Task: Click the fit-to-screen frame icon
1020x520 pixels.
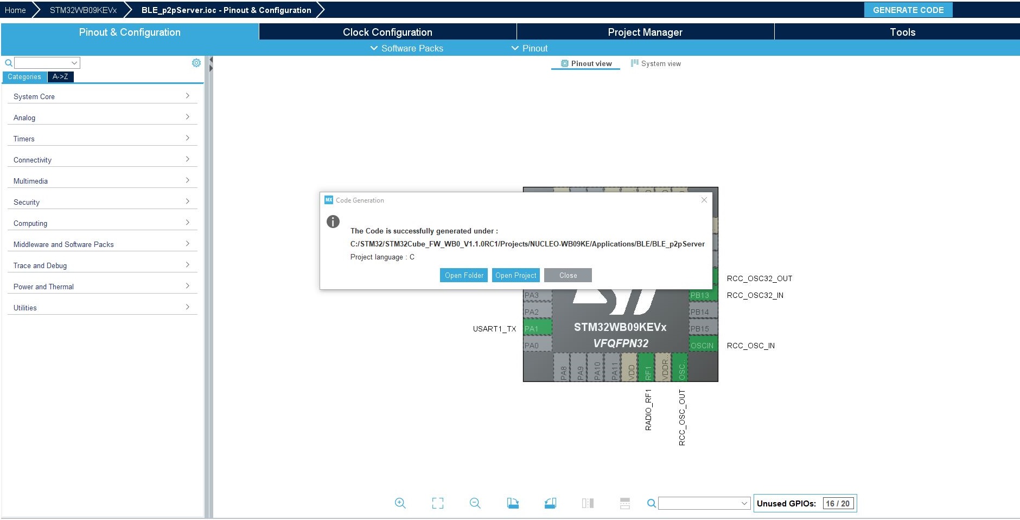Action: 438,503
